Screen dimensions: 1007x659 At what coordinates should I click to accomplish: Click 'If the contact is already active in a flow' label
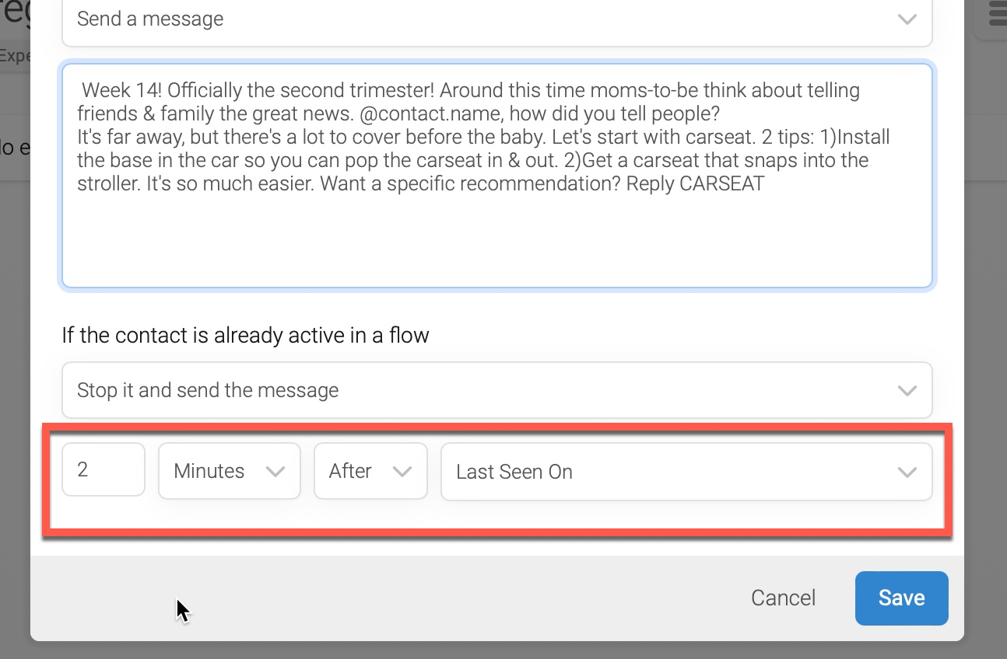click(x=245, y=336)
